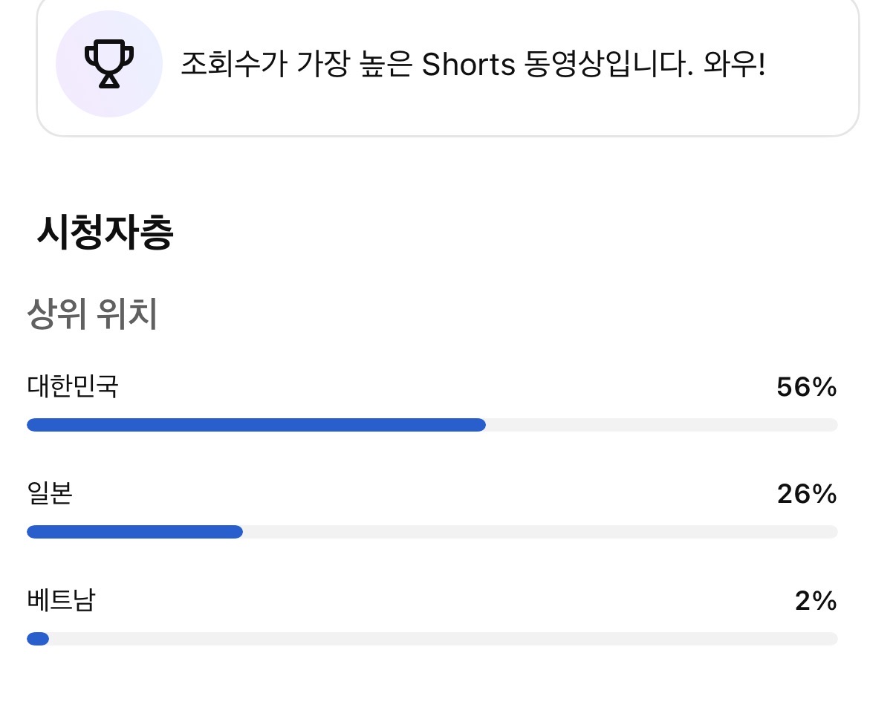Viewport: 896px width, 725px height.
Task: Click the word Shorts in banner
Action: point(468,65)
